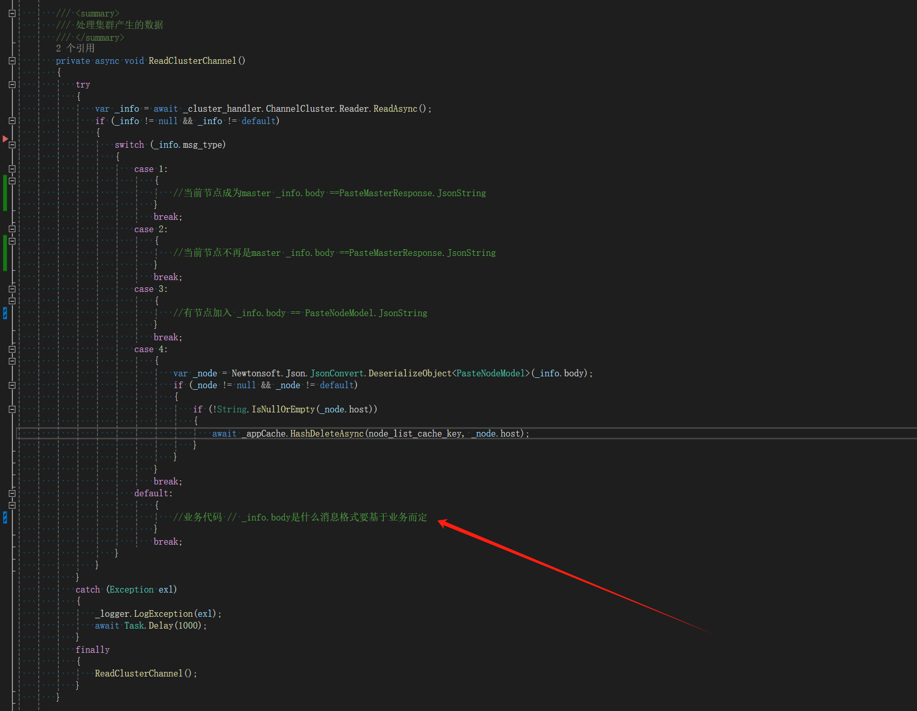
Task: Open the '2 个引用' references CodeLens link
Action: [75, 48]
